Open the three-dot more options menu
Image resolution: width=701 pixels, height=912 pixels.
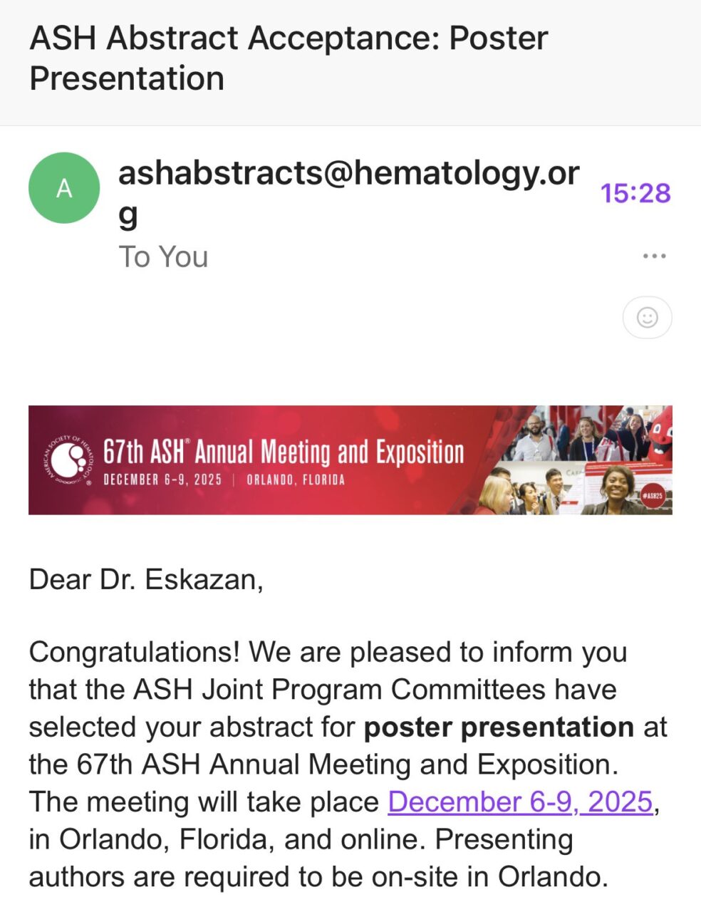click(654, 256)
